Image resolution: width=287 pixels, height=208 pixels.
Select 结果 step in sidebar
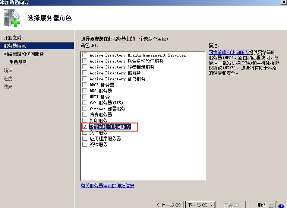point(8,87)
